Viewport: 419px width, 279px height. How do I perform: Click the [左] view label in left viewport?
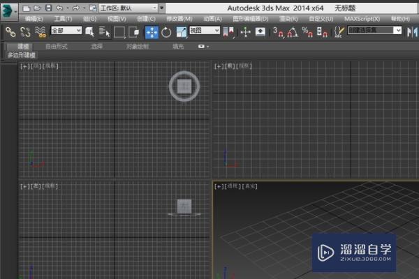36,186
